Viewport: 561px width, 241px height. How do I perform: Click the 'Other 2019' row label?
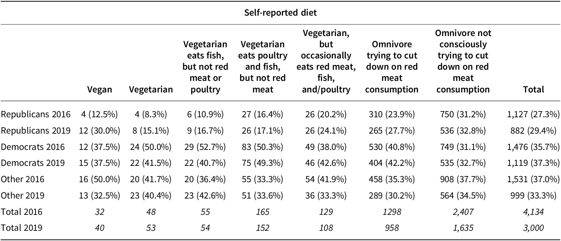(23, 195)
